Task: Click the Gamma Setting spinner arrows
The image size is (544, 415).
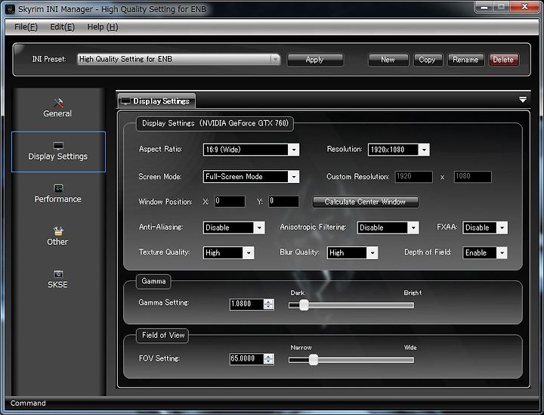Action: [268, 305]
